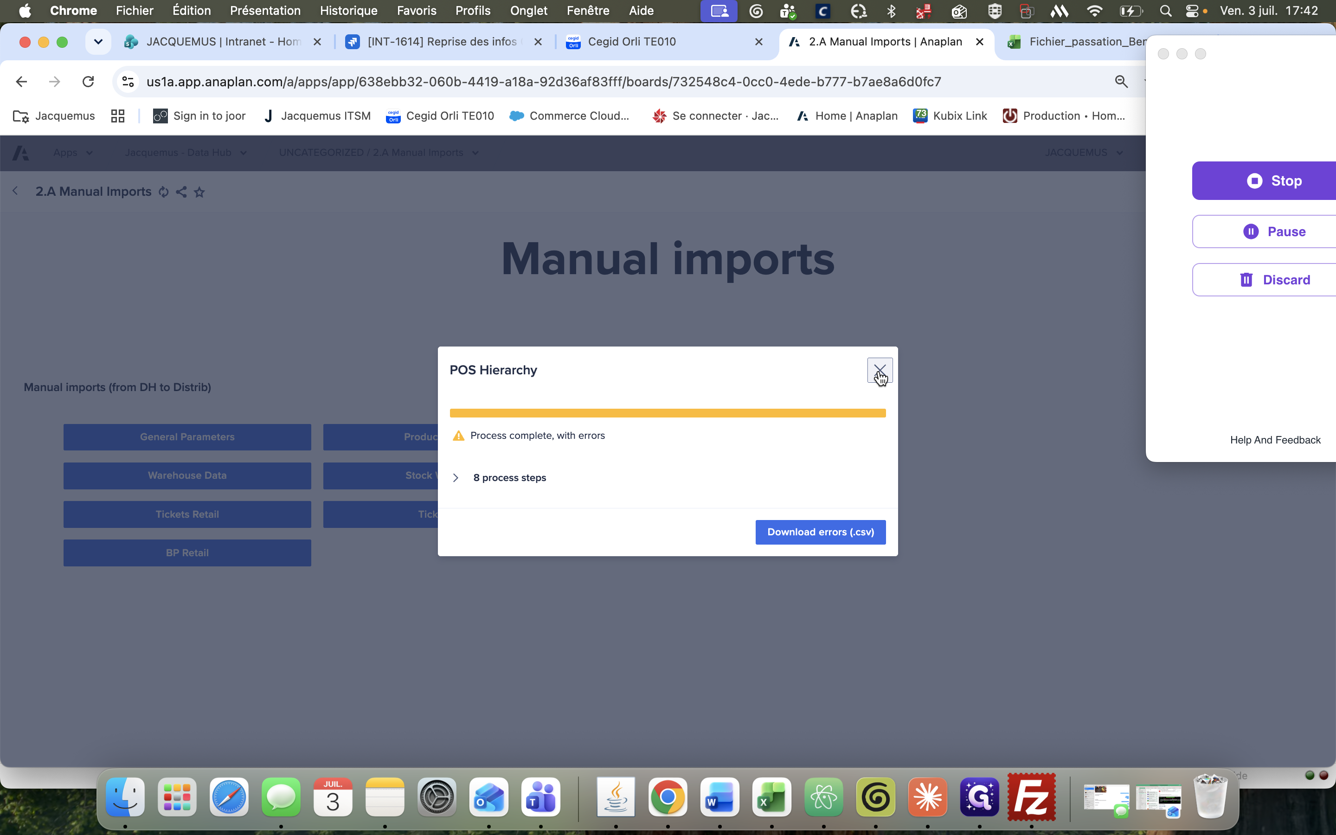Open the Trash in the dock
This screenshot has width=1336, height=835.
pos(1210,797)
